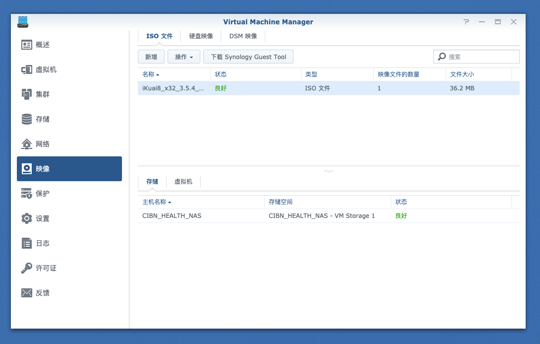Open the 虚拟机 virtual machine sidebar icon
Viewport: 540px width, 344px height.
coord(26,69)
